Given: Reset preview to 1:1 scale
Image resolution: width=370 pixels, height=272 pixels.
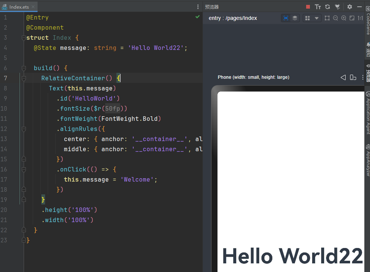Looking at the screenshot, I should 360,18.
